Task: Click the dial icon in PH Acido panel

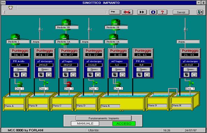Action: (16, 75)
